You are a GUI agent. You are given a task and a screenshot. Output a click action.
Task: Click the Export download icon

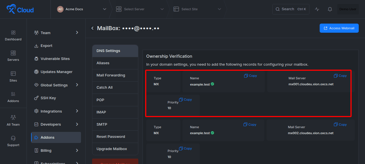(36, 46)
